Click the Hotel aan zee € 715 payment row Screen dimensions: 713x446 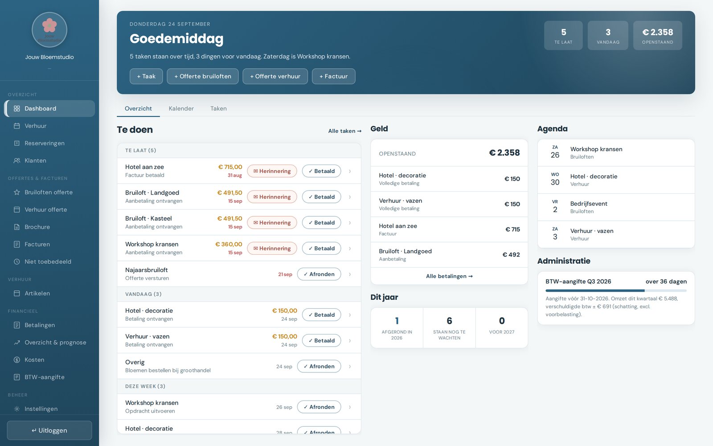click(449, 230)
